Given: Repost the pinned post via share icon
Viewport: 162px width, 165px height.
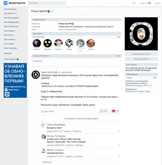Looking at the screenshot, I should tap(102, 111).
